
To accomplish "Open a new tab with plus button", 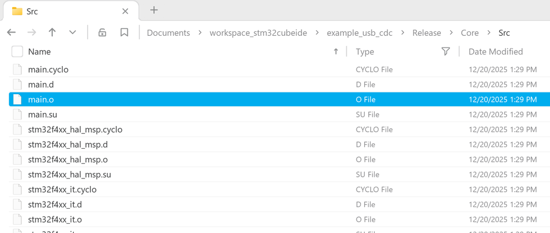I will tap(154, 10).
